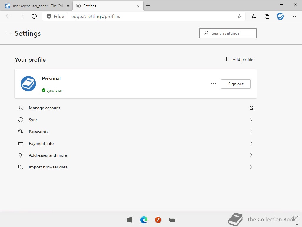Open the Favorites list icon

(254, 17)
